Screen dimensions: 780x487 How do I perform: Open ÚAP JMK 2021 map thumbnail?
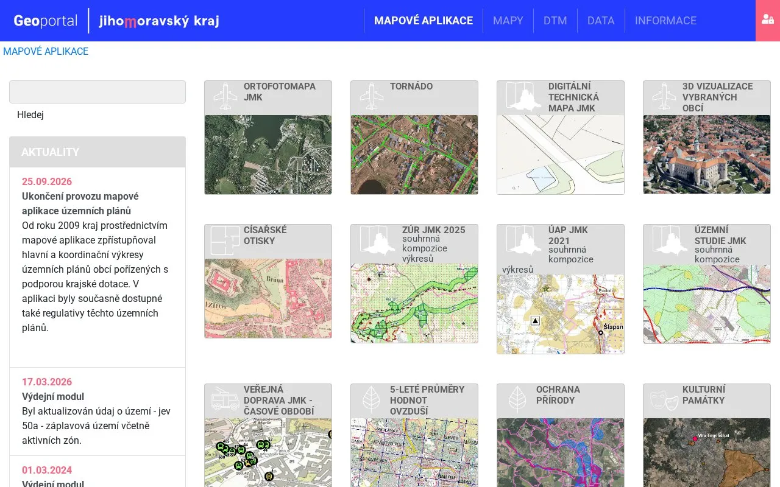[561, 314]
